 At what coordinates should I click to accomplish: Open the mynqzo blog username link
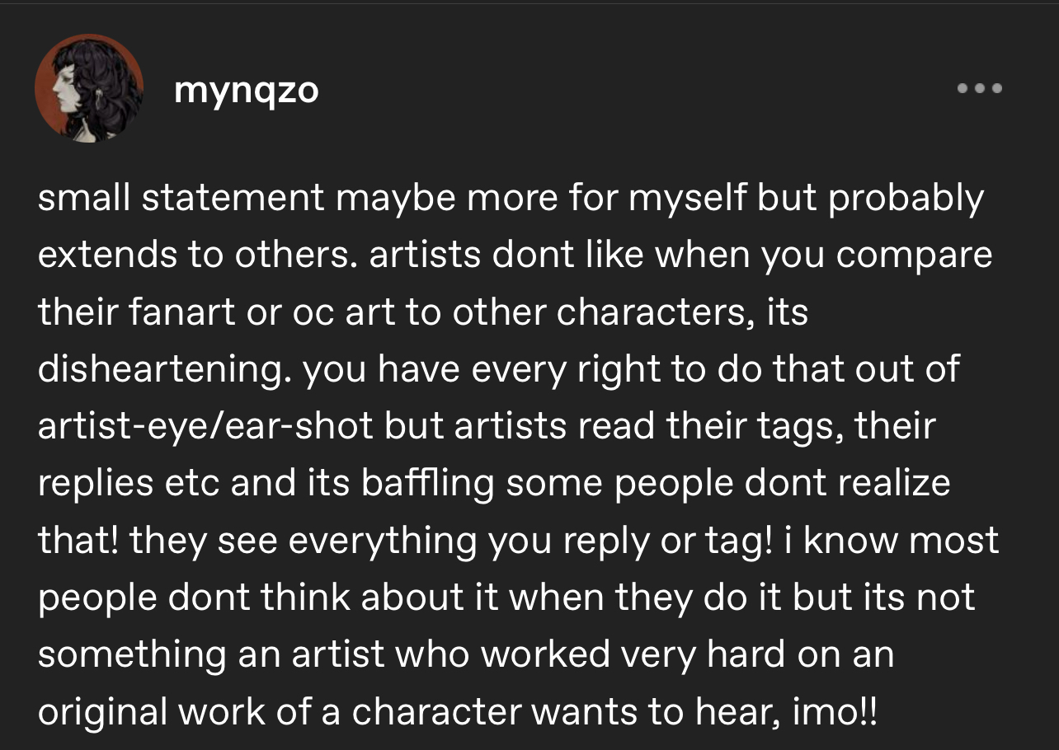point(246,89)
